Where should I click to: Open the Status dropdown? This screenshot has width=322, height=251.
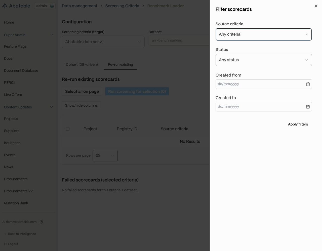click(x=264, y=60)
